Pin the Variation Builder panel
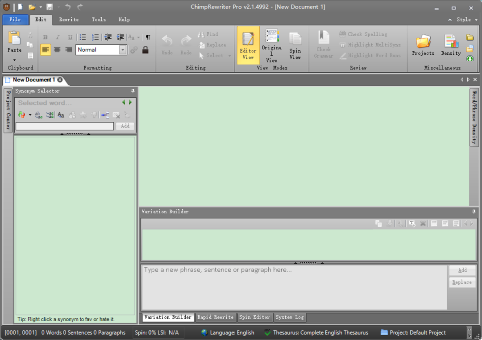Image resolution: width=482 pixels, height=340 pixels. [x=474, y=211]
